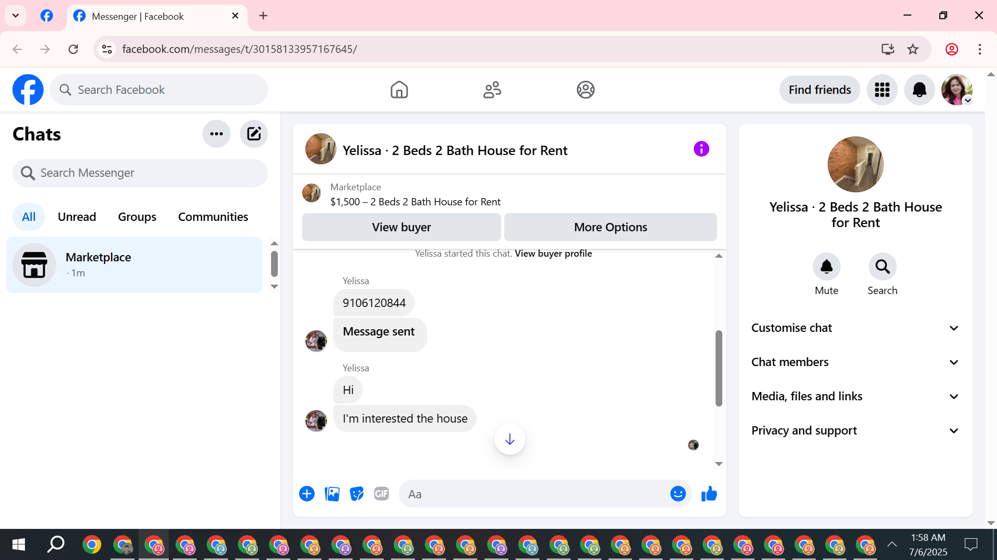Select the Communities chats tab

(213, 217)
